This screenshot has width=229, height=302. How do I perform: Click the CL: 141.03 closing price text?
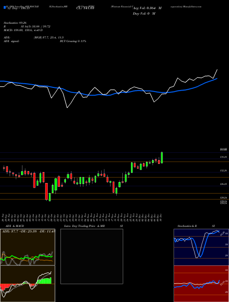(x=85, y=8)
